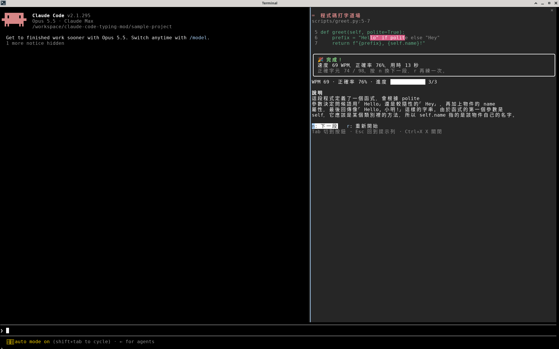559x349 pixels.
Task: Minimize the Terminal window
Action: tap(542, 3)
